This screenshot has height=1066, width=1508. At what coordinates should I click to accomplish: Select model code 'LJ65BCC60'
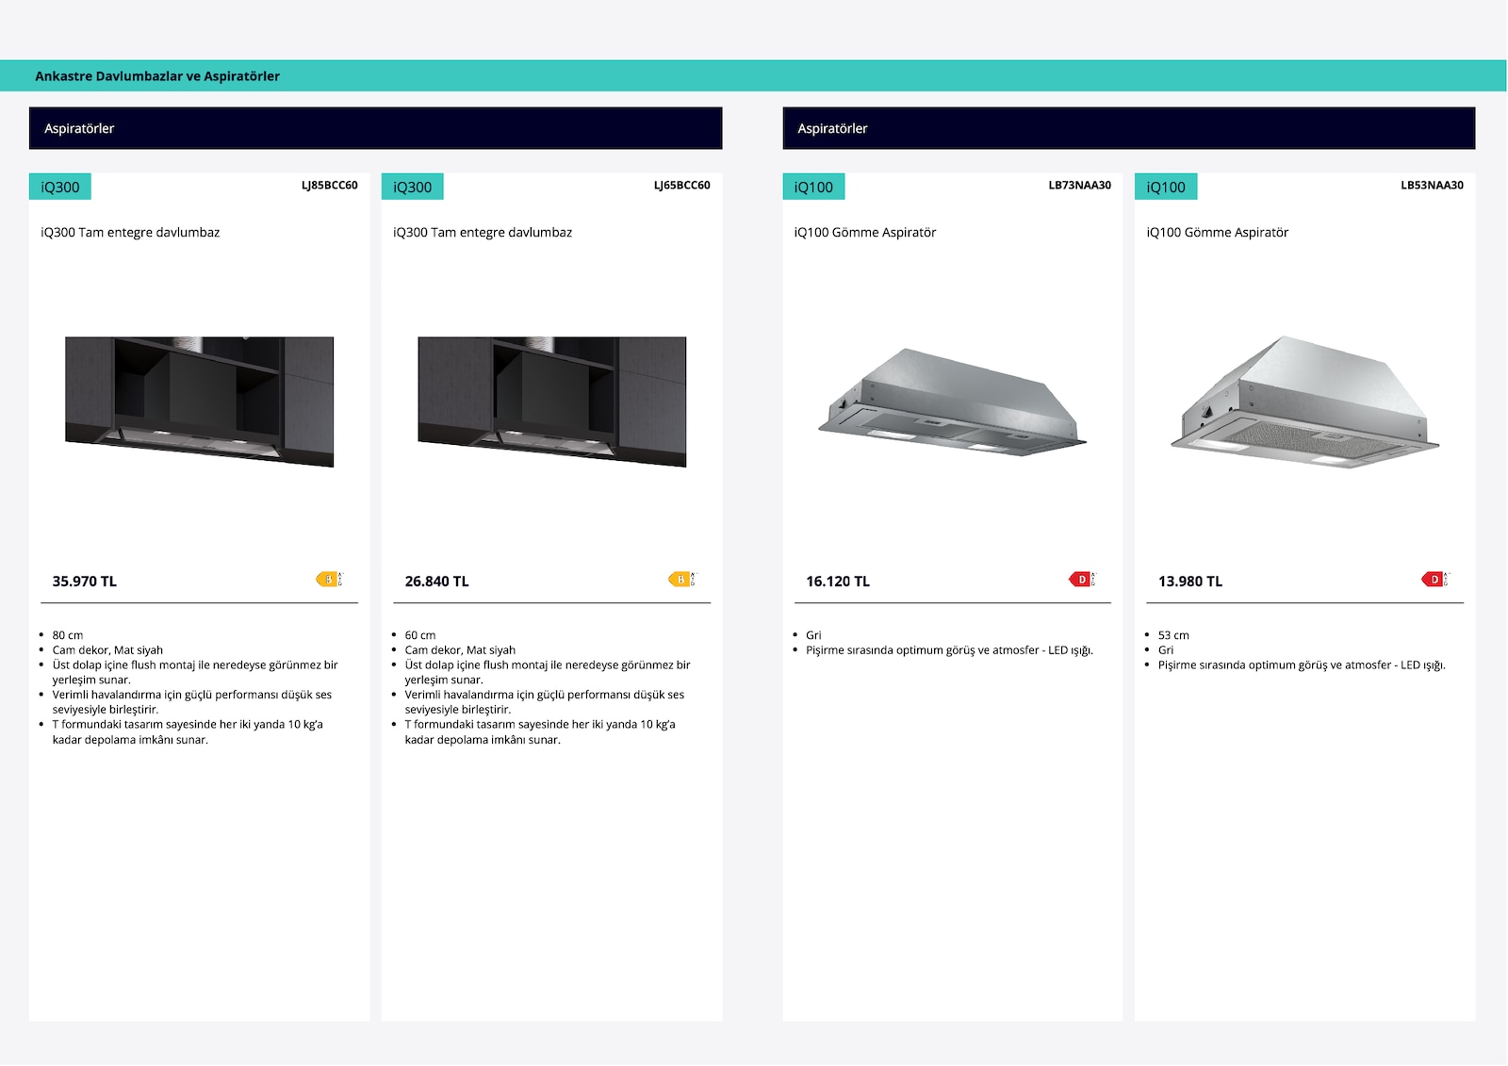(682, 186)
